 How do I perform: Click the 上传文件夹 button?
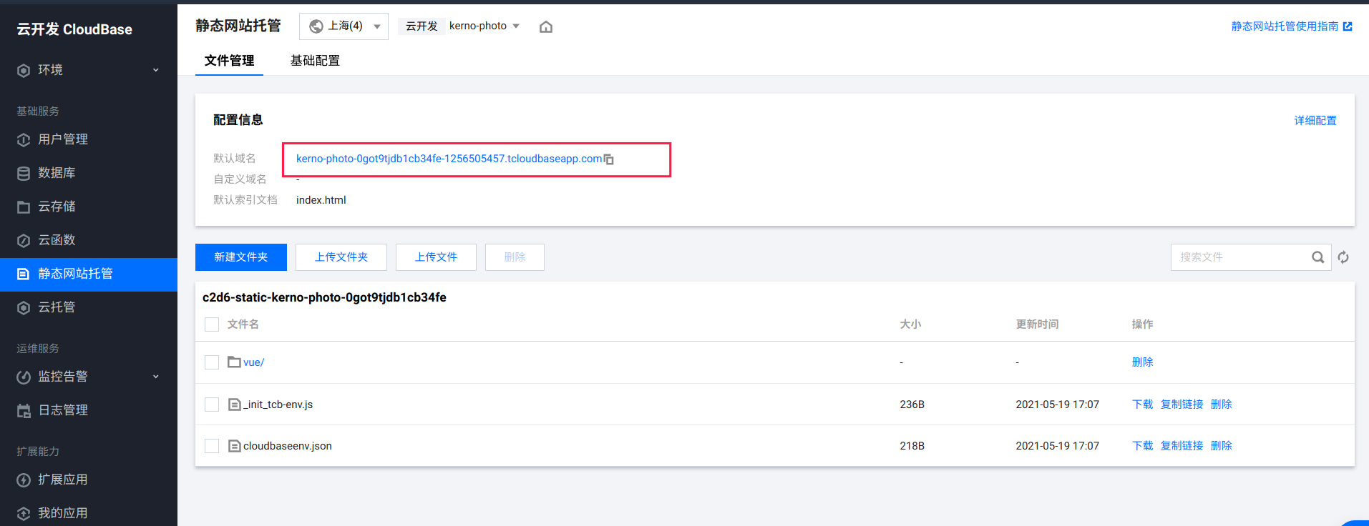pyautogui.click(x=341, y=257)
